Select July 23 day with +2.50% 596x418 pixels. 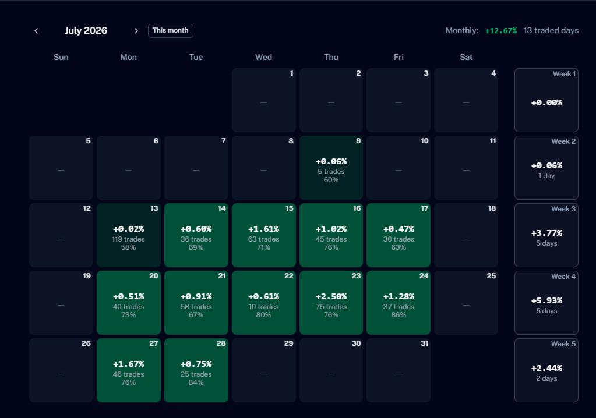331,303
